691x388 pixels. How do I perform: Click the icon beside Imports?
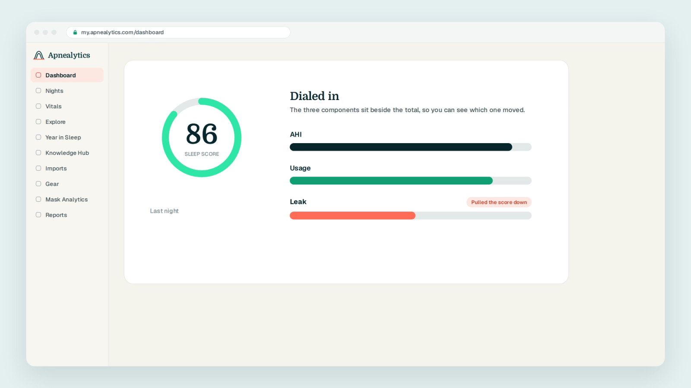coord(38,168)
